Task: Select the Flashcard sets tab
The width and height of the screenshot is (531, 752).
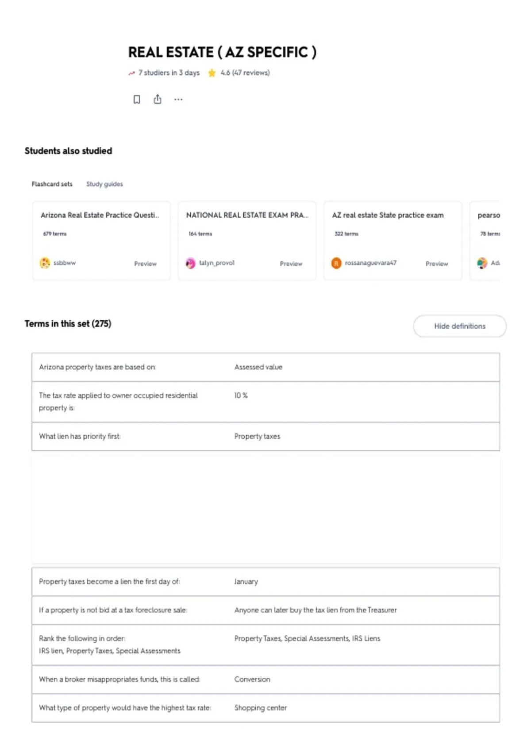Action: click(52, 184)
